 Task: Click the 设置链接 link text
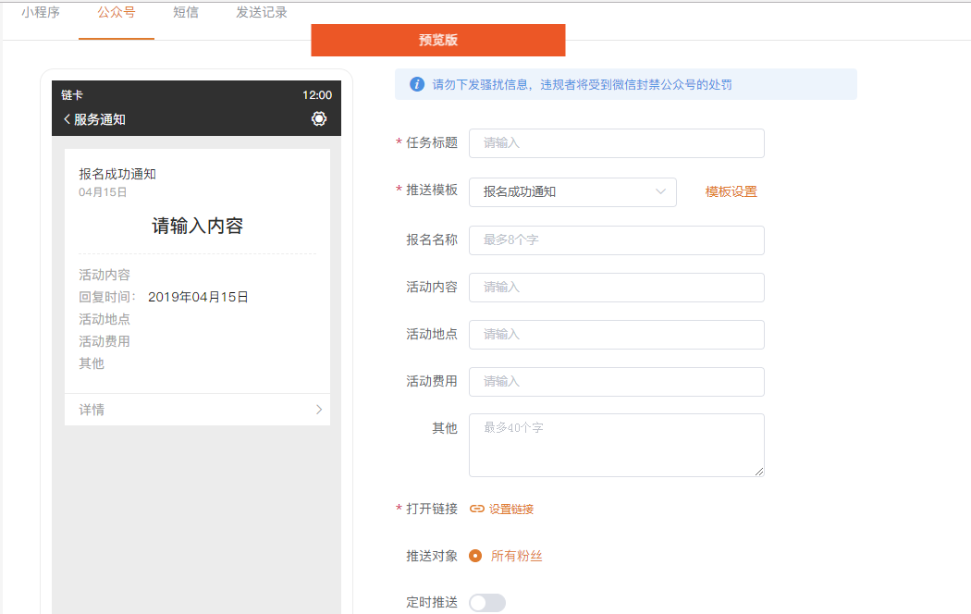coord(511,509)
